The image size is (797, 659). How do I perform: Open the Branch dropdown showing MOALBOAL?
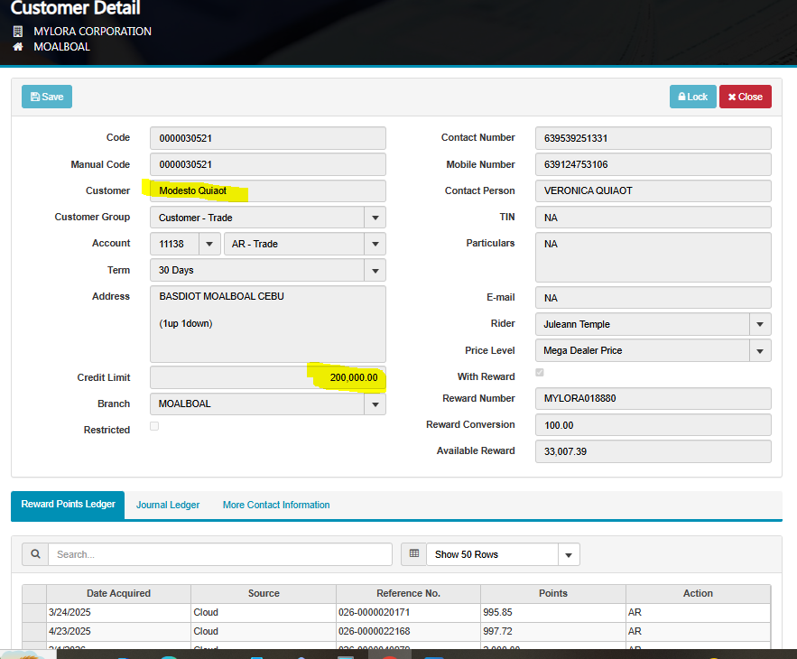375,404
